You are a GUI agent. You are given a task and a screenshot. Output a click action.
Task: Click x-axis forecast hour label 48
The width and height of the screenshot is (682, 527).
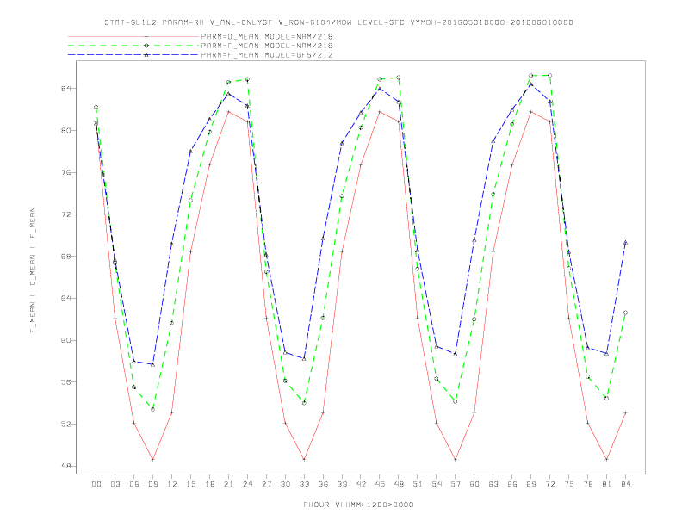399,484
